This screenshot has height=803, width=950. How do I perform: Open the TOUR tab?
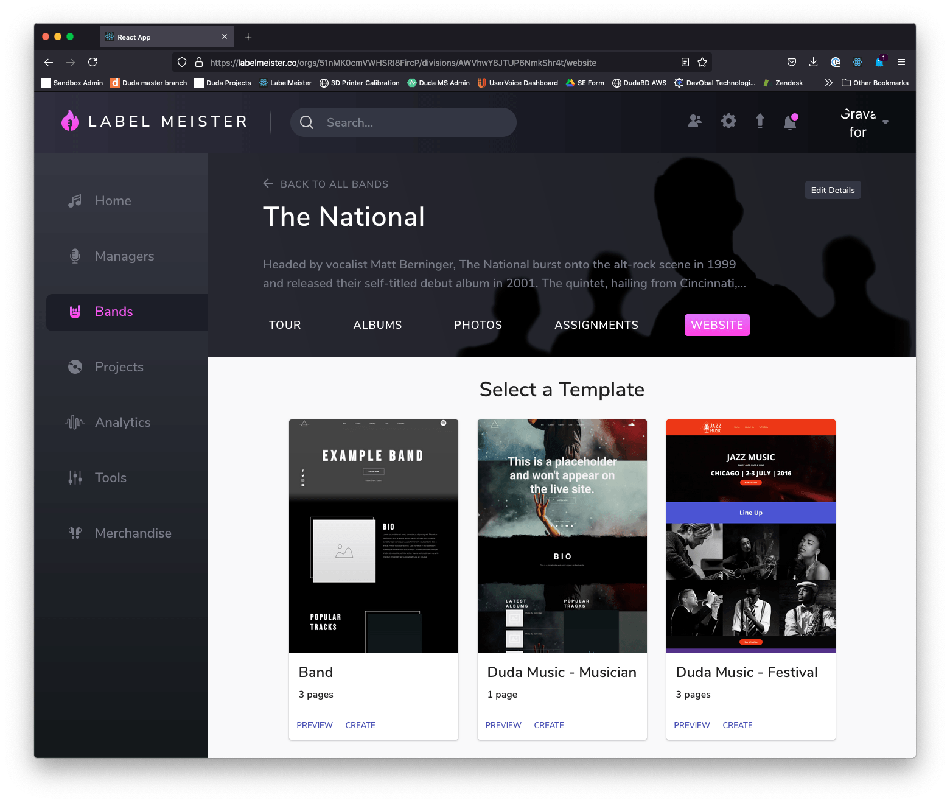(x=285, y=325)
